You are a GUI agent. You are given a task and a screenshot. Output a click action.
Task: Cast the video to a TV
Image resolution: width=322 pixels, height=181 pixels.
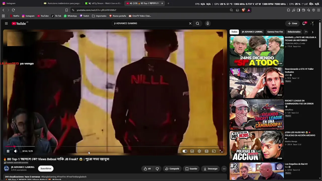(x=214, y=151)
